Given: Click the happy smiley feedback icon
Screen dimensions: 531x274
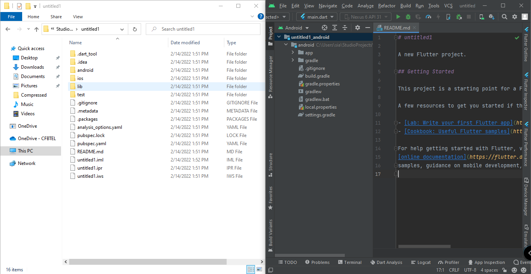Looking at the screenshot, I should pos(514,270).
